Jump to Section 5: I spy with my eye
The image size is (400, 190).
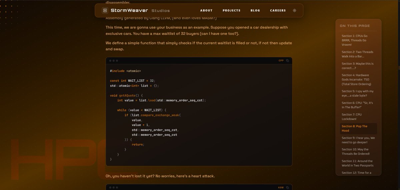pos(358,93)
